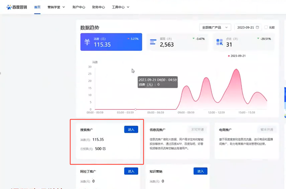Select the 04:00 data point on chart
This screenshot has height=189, width=286.
(x=135, y=109)
